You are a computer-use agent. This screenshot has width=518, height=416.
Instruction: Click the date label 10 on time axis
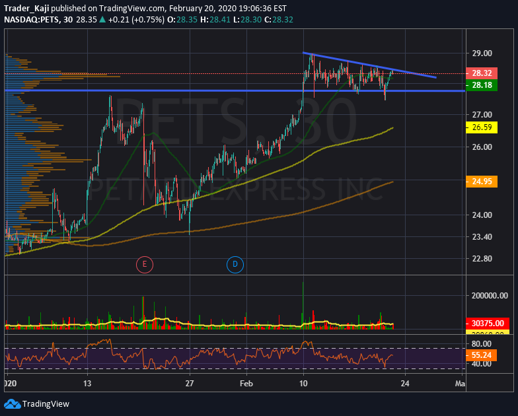click(x=303, y=383)
